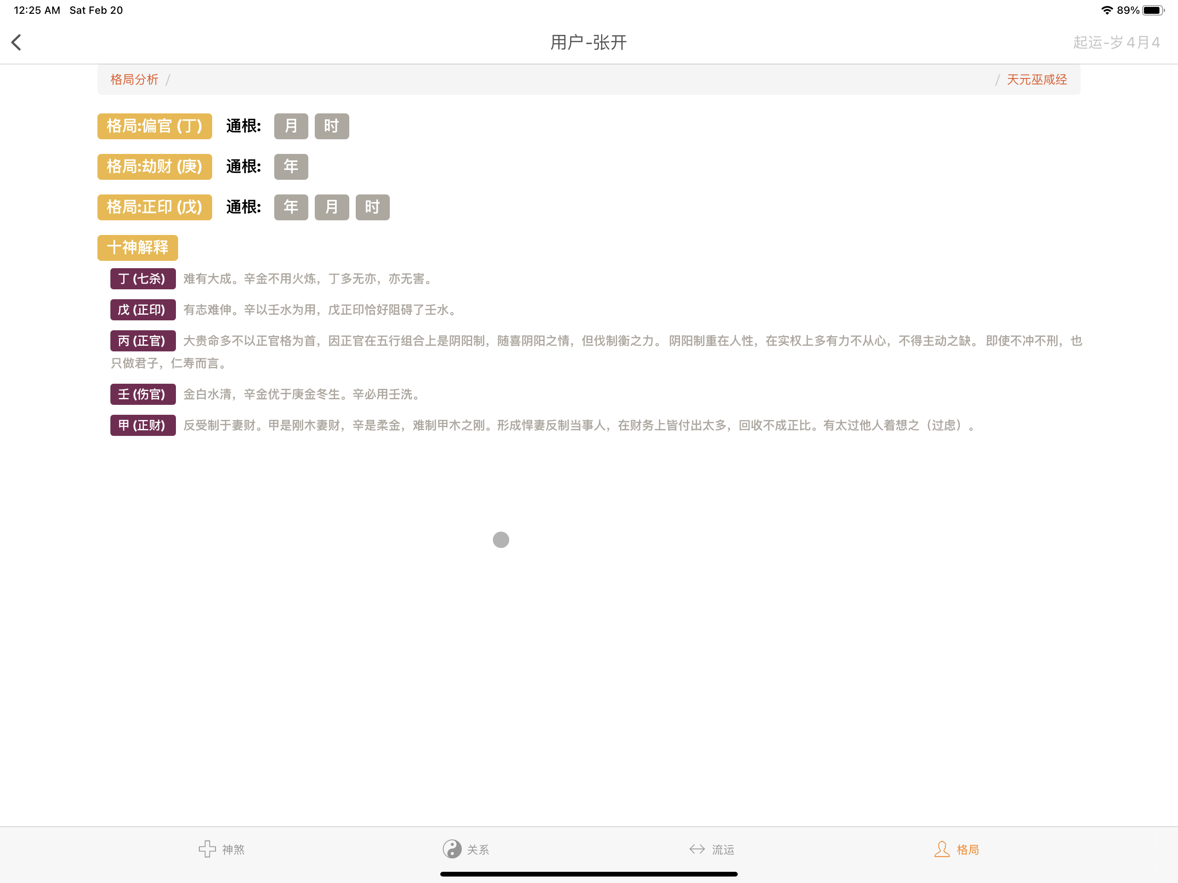Viewport: 1178px width, 883px height.
Task: Switch to the 关系 tab
Action: coord(466,849)
